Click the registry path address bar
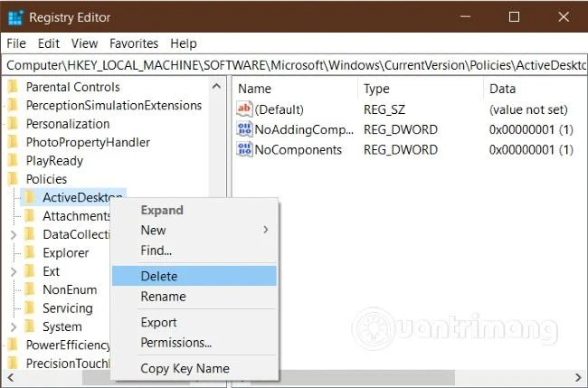This screenshot has width=588, height=388. (x=295, y=65)
